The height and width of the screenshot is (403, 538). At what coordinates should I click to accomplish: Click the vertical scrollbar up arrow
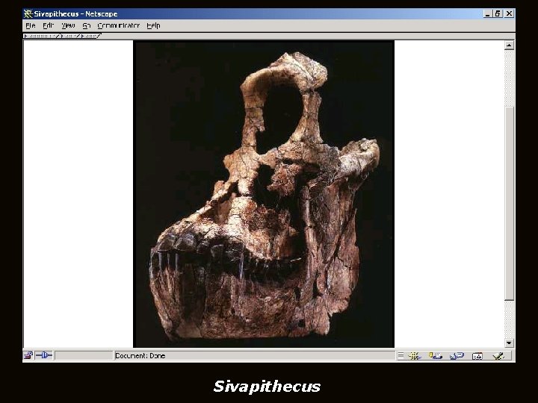509,46
